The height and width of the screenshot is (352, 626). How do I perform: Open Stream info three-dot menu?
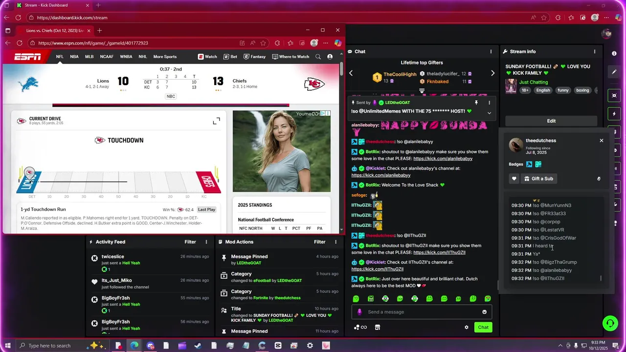pos(595,51)
